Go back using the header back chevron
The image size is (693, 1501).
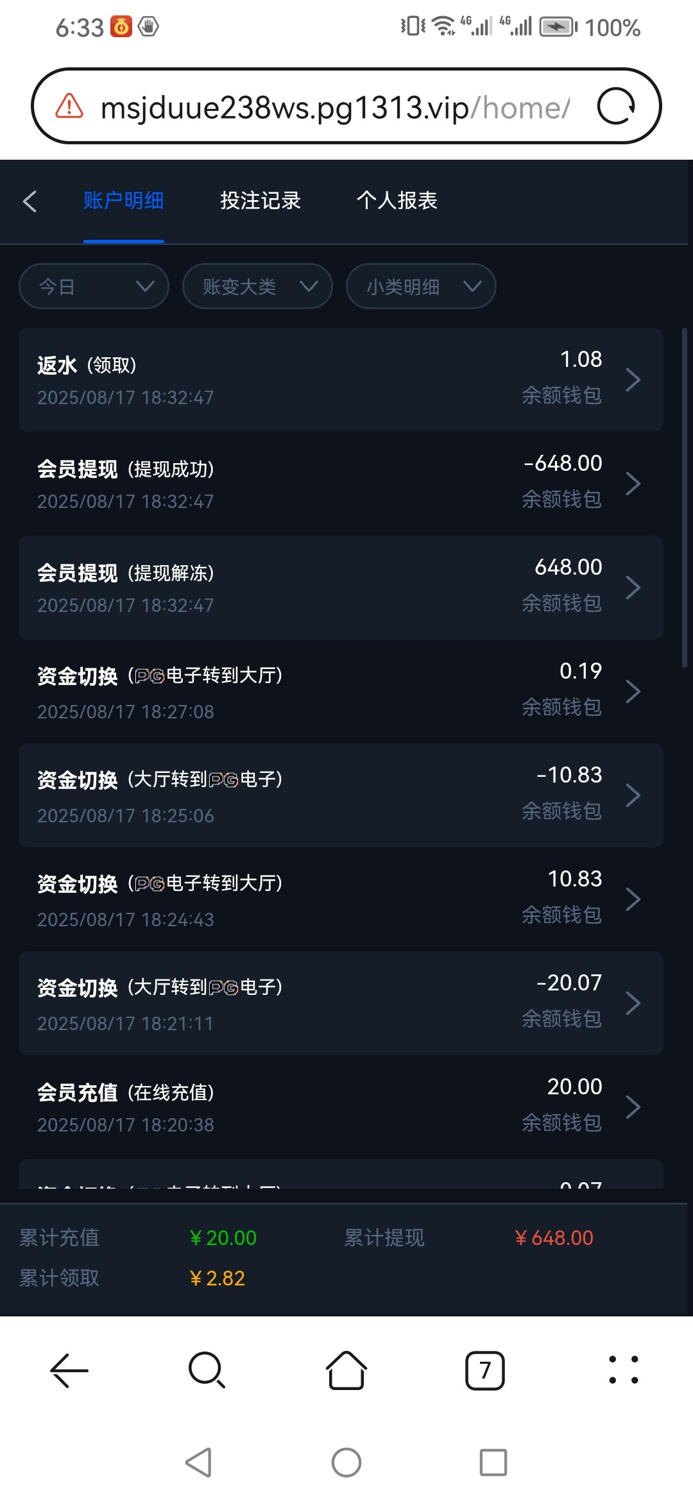coord(30,201)
